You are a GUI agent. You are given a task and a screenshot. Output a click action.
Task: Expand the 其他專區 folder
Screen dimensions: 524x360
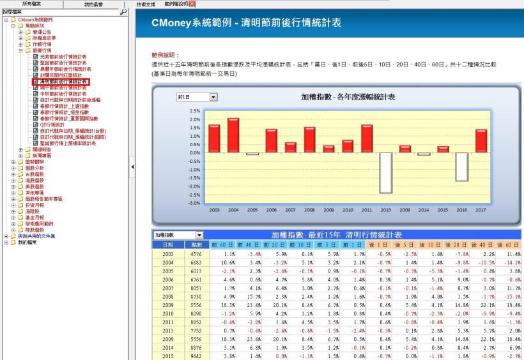click(13, 193)
